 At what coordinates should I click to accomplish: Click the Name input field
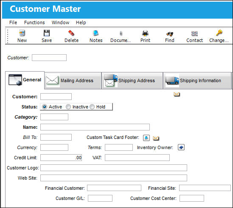(x=95, y=127)
